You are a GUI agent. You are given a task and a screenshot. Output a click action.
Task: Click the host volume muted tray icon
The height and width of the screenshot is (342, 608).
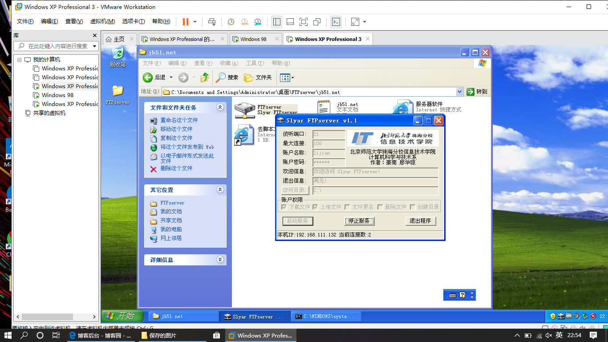[x=549, y=335]
